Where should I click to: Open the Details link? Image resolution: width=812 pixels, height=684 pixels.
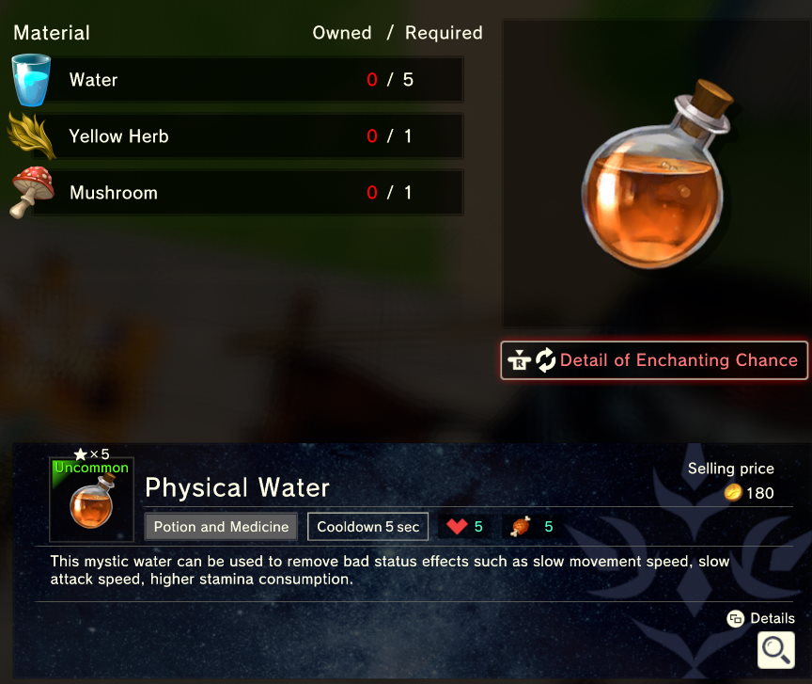(761, 618)
